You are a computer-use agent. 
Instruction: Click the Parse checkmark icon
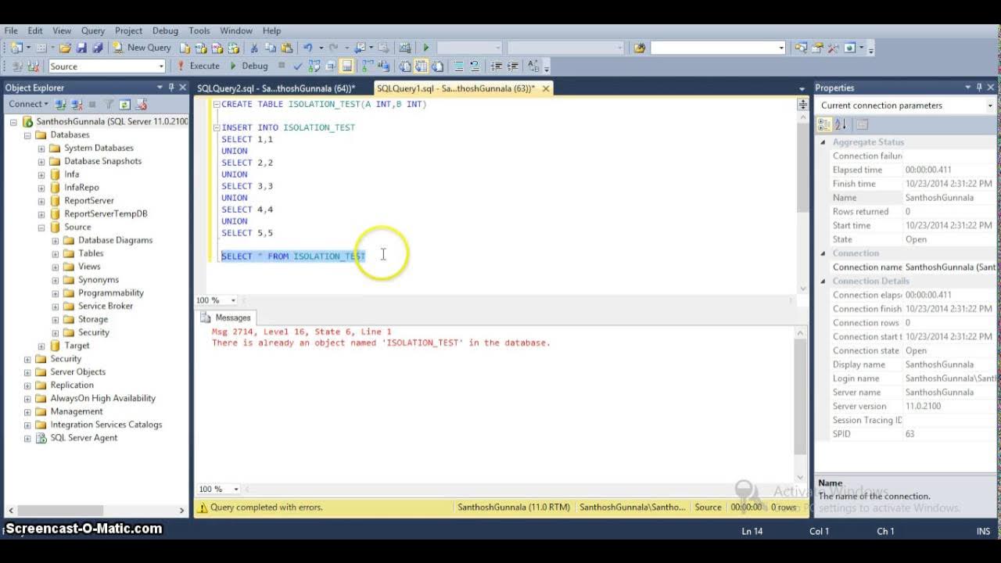[298, 66]
